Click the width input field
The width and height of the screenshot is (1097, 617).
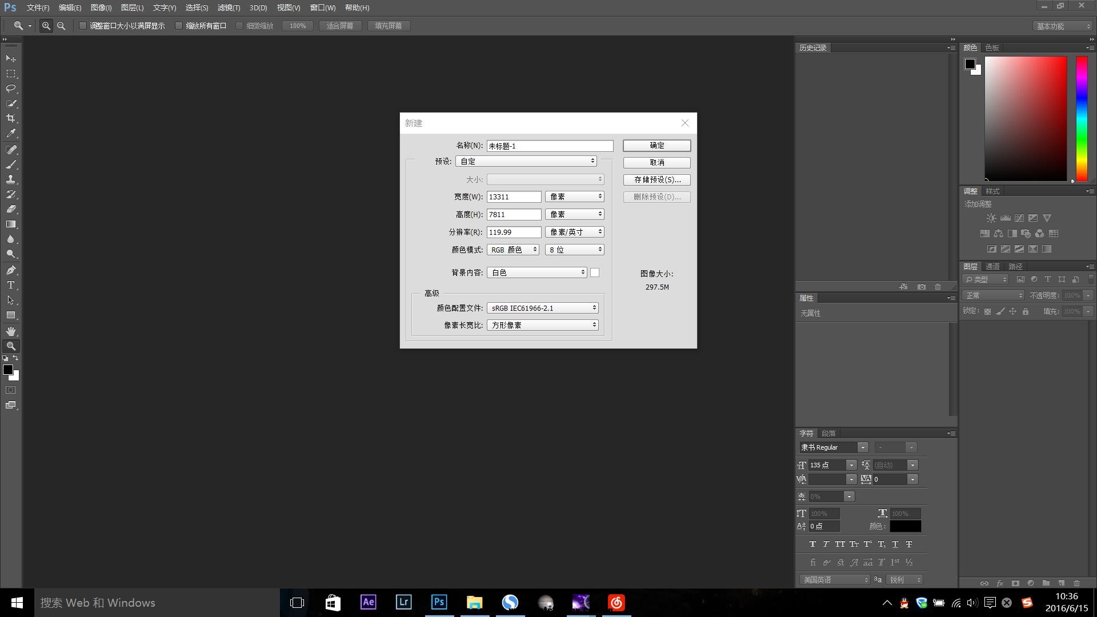point(514,197)
